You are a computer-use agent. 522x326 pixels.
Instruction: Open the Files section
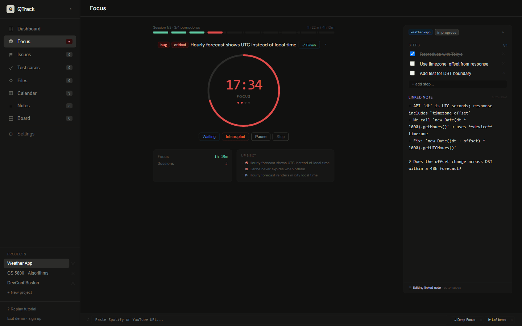pos(40,80)
